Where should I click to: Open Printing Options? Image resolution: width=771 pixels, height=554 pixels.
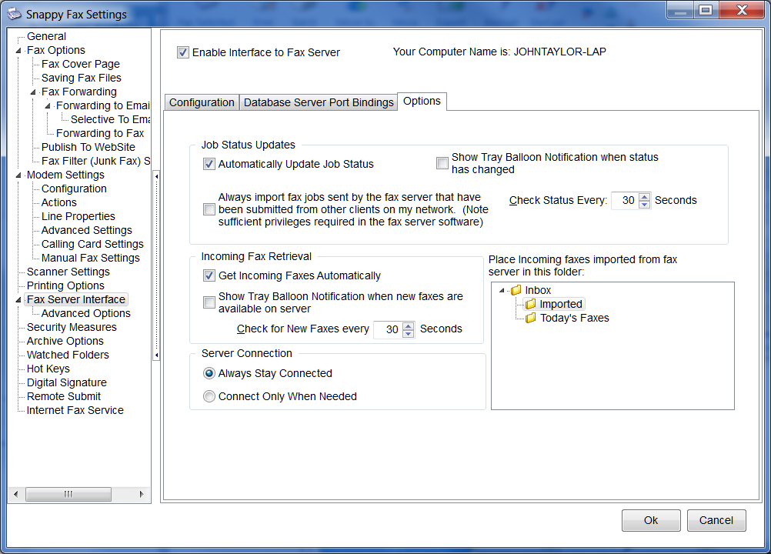[65, 285]
